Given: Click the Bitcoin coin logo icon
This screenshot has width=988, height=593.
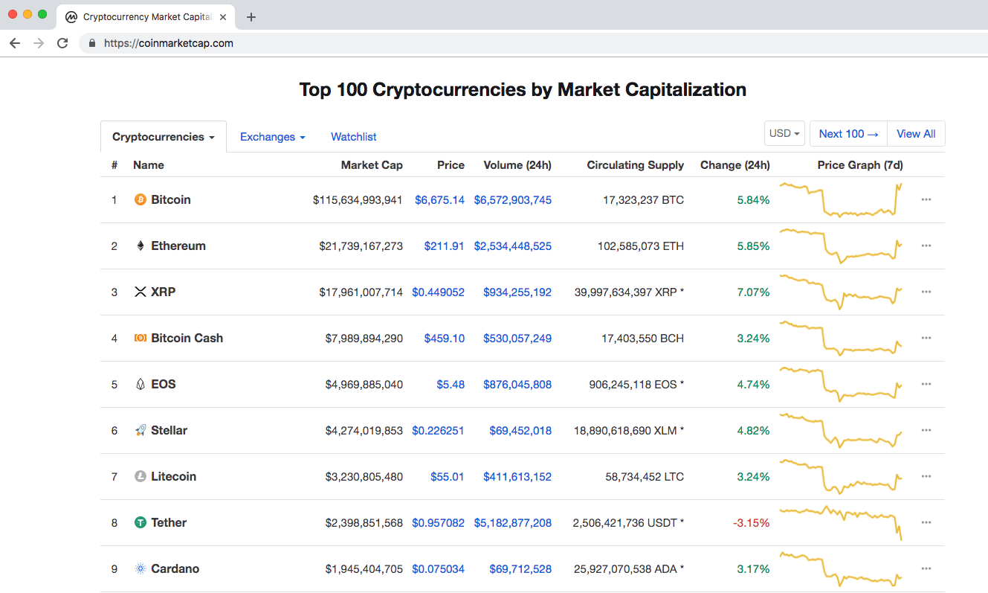Looking at the screenshot, I should [x=141, y=199].
